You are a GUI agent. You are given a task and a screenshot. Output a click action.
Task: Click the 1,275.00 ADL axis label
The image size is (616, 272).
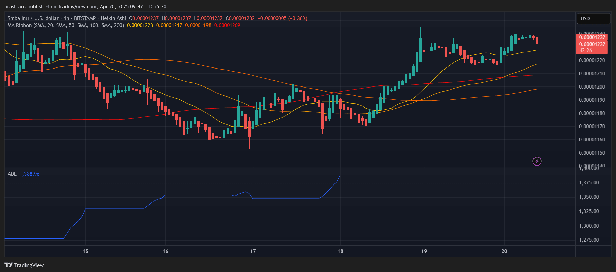(x=589, y=240)
